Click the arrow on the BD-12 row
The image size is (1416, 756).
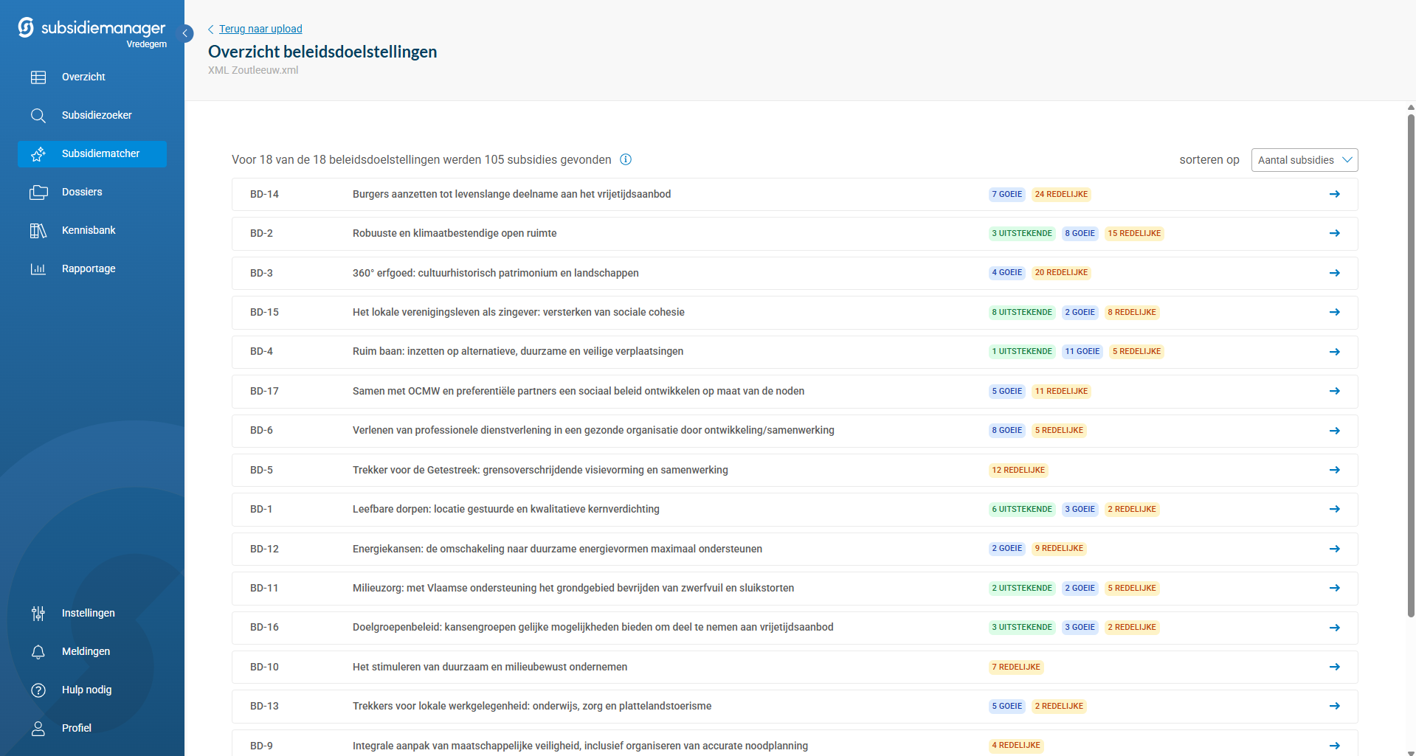1334,549
